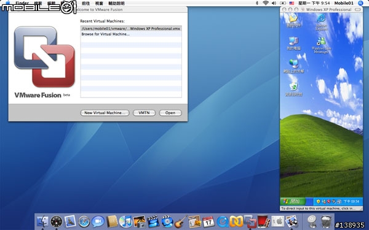Click the XP Start button
This screenshot has height=230, width=369.
pyautogui.click(x=293, y=201)
